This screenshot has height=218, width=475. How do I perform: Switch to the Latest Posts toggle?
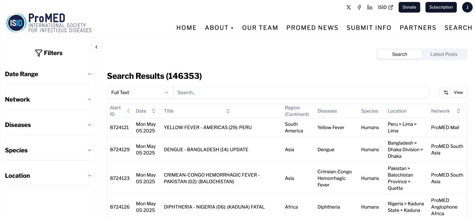point(444,54)
